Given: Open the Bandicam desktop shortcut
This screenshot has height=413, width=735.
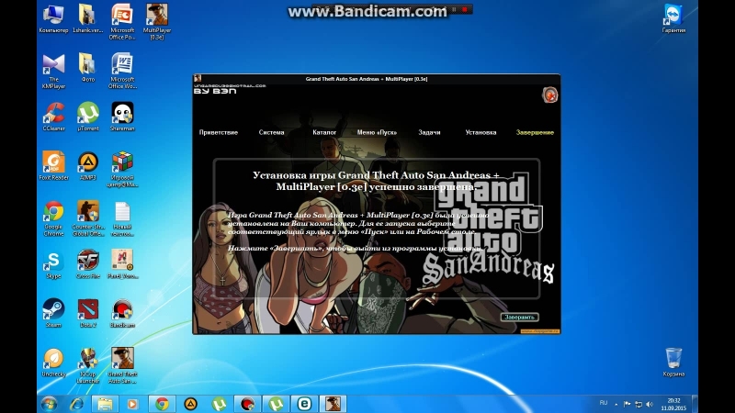Looking at the screenshot, I should coord(122,313).
